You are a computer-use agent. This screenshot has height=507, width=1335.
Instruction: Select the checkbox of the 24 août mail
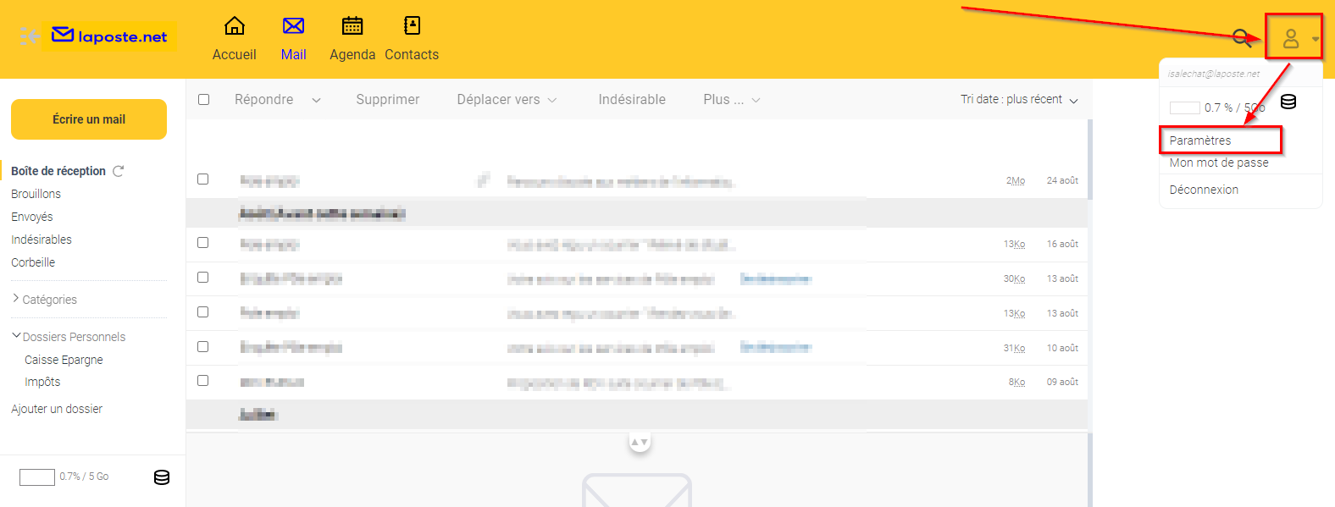click(202, 179)
